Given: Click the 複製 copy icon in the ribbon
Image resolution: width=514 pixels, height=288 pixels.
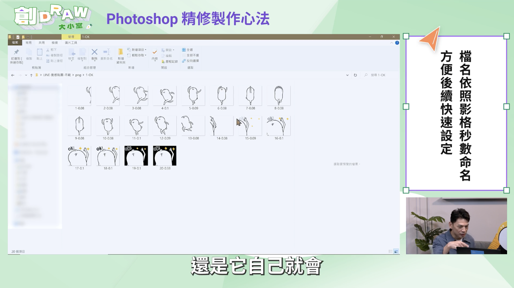Looking at the screenshot, I should [29, 52].
